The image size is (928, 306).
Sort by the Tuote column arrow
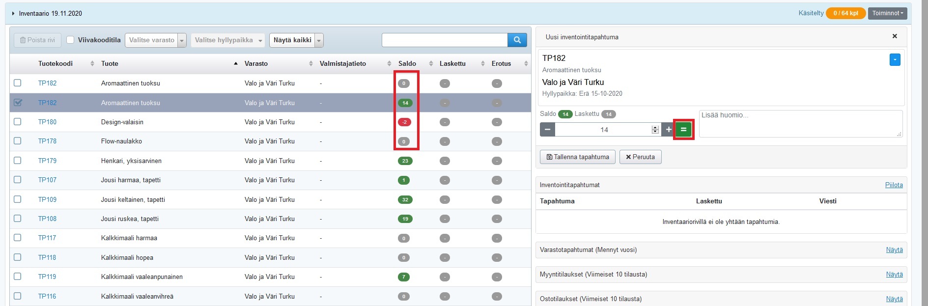point(236,64)
